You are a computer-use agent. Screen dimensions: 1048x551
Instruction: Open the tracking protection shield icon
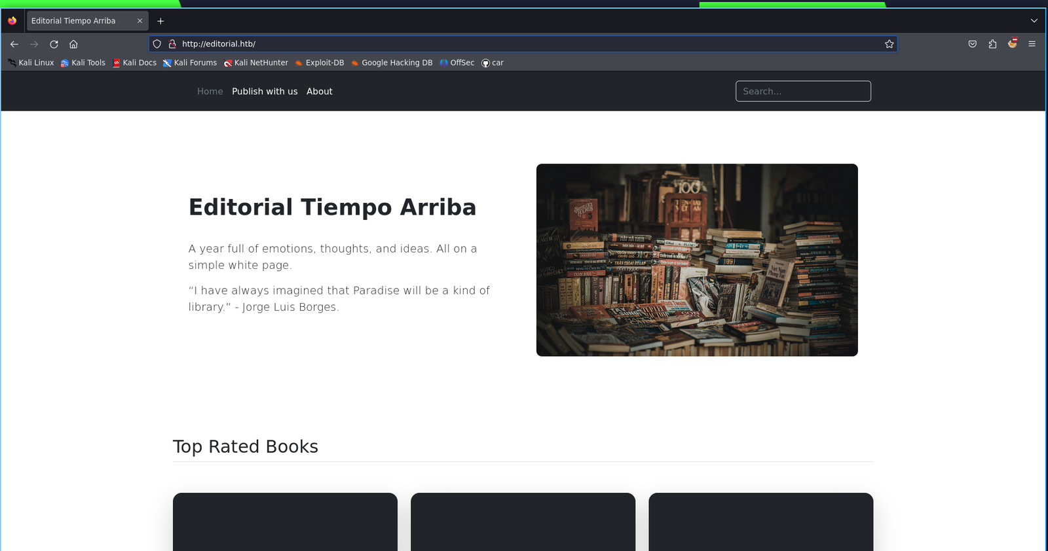click(157, 44)
